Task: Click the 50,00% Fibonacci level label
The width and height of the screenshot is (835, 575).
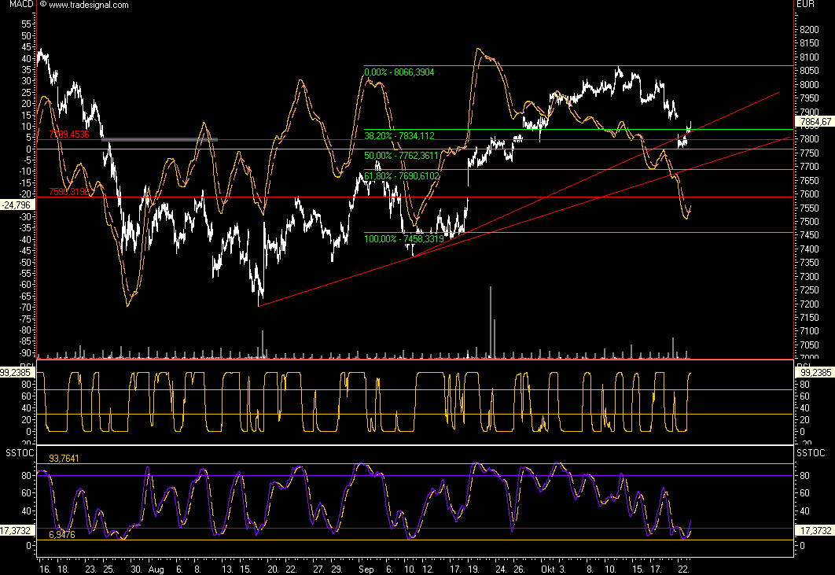Action: 401,157
